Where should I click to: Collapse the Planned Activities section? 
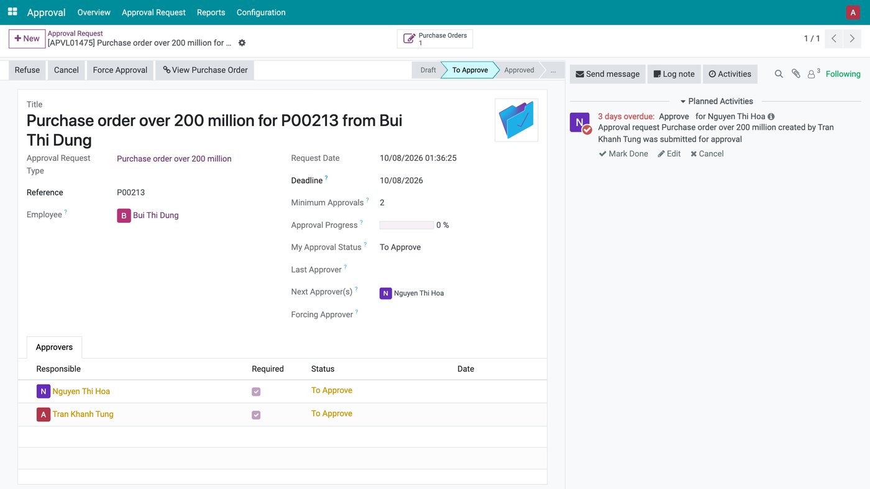[x=716, y=101]
